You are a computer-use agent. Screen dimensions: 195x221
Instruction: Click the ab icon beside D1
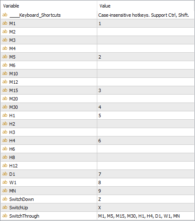pyautogui.click(x=5, y=174)
